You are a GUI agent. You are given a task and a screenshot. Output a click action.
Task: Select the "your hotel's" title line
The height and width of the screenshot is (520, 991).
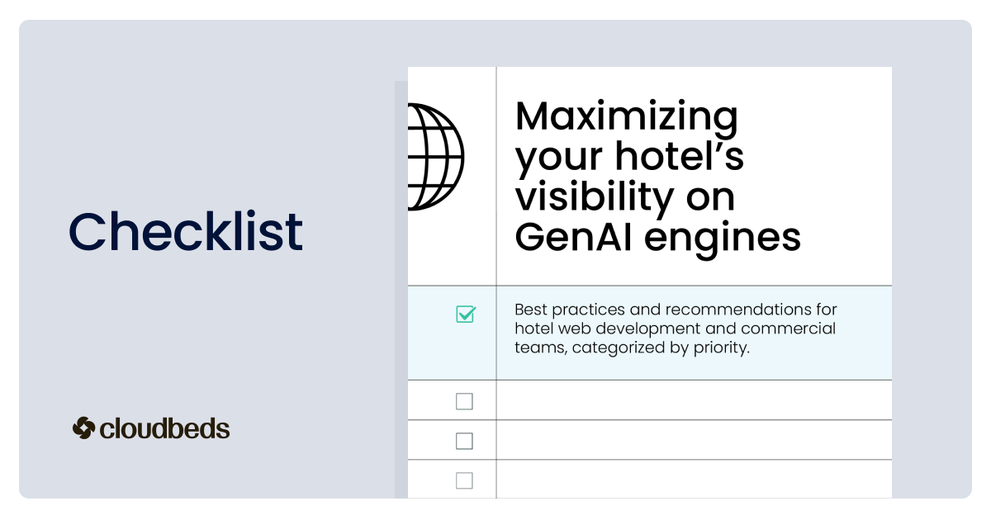click(629, 157)
